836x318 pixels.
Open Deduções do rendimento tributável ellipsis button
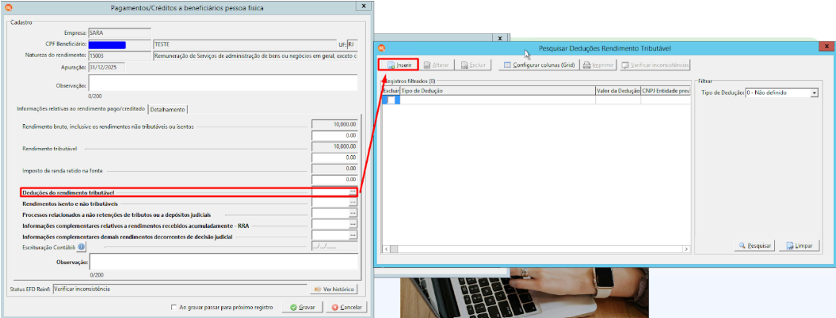[x=353, y=191]
